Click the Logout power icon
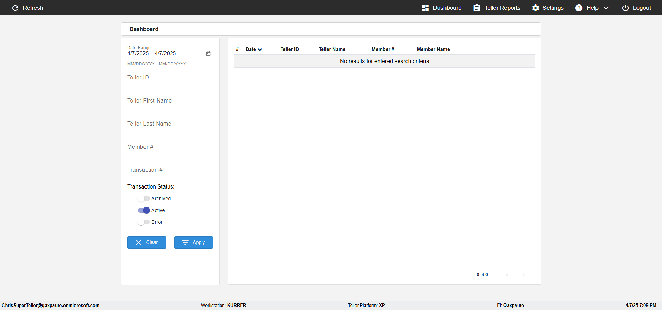This screenshot has width=662, height=310. (x=625, y=8)
